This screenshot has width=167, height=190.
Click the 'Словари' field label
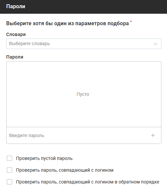point(16,34)
